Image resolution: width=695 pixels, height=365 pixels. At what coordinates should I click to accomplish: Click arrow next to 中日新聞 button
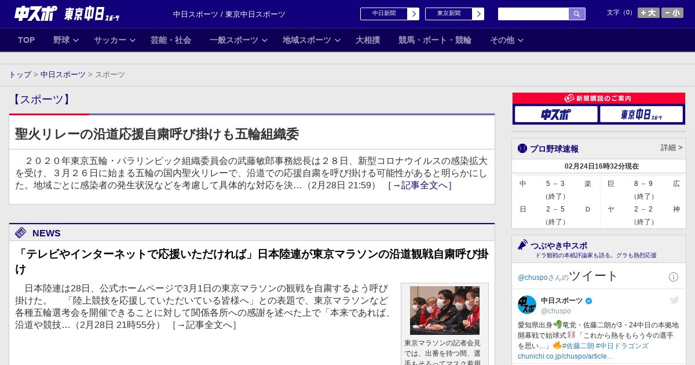414,14
